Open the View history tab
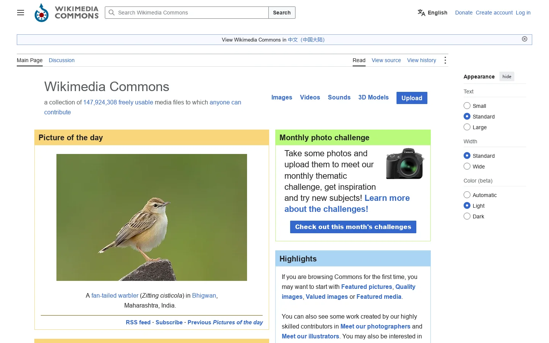This screenshot has height=343, width=549. [x=422, y=60]
